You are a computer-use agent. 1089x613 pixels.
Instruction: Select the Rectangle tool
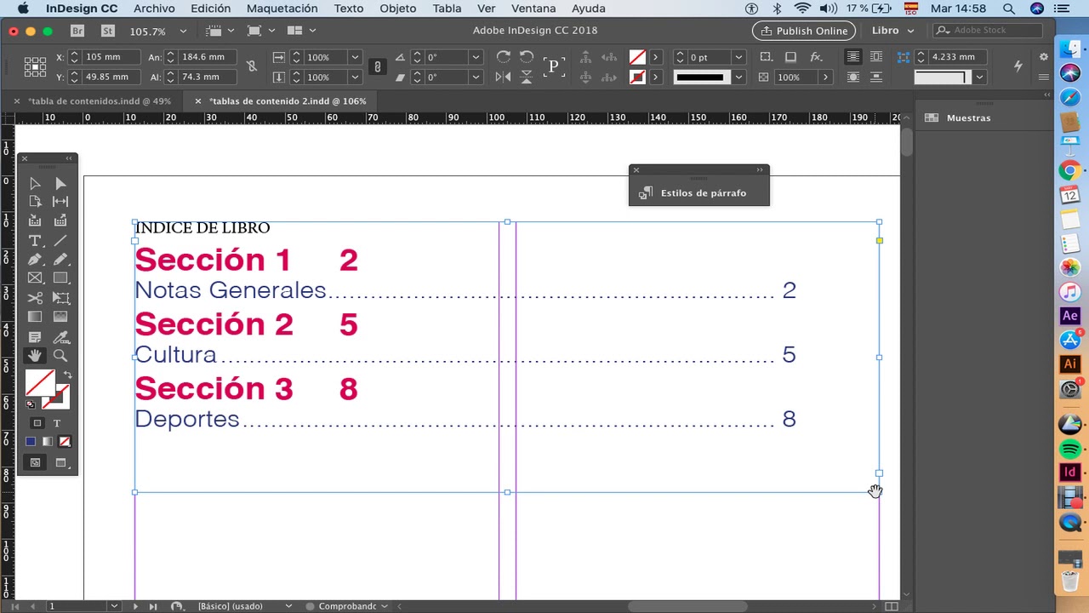point(60,278)
